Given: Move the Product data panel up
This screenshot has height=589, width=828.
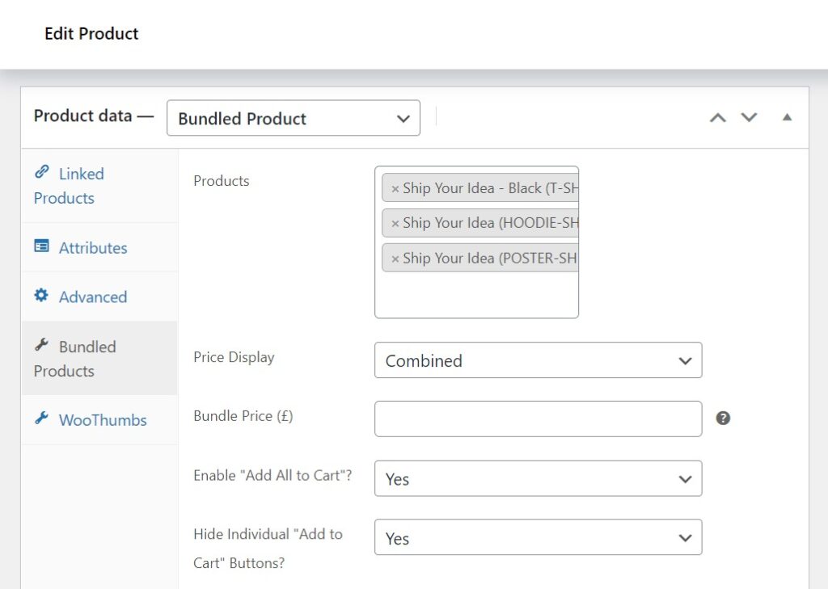Looking at the screenshot, I should point(717,117).
